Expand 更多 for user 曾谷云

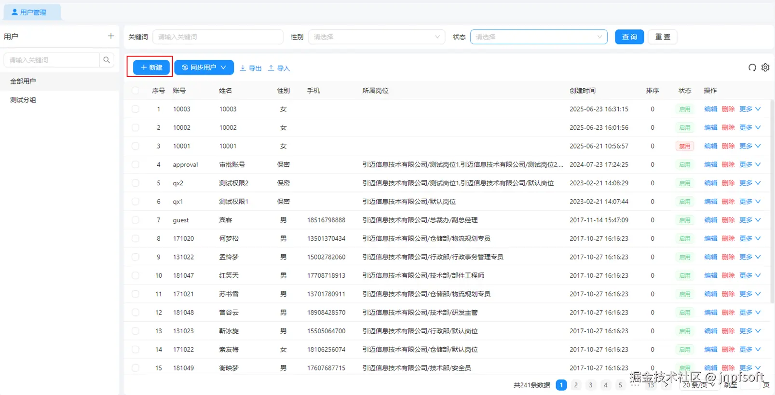coord(750,313)
